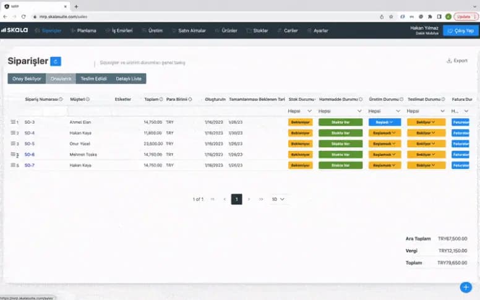Click the SKALA logo in the navbar

[x=14, y=30]
